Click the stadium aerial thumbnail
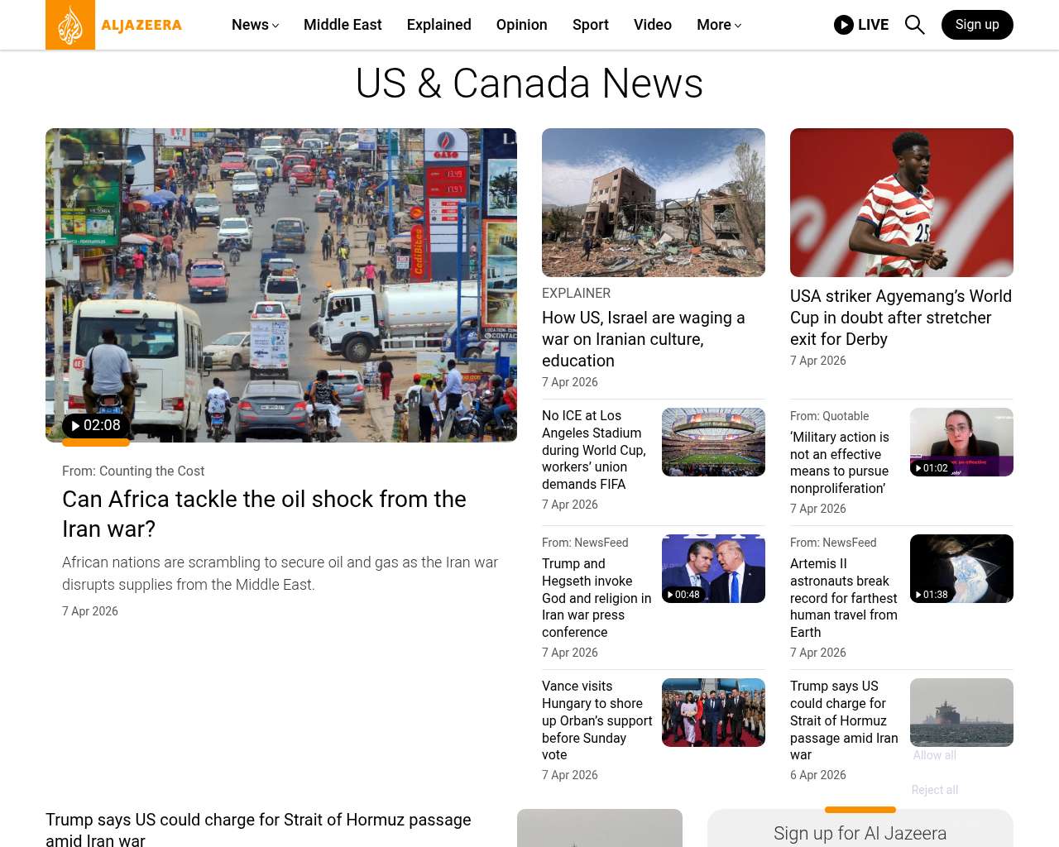Screen dimensions: 1059x847 click(x=713, y=442)
